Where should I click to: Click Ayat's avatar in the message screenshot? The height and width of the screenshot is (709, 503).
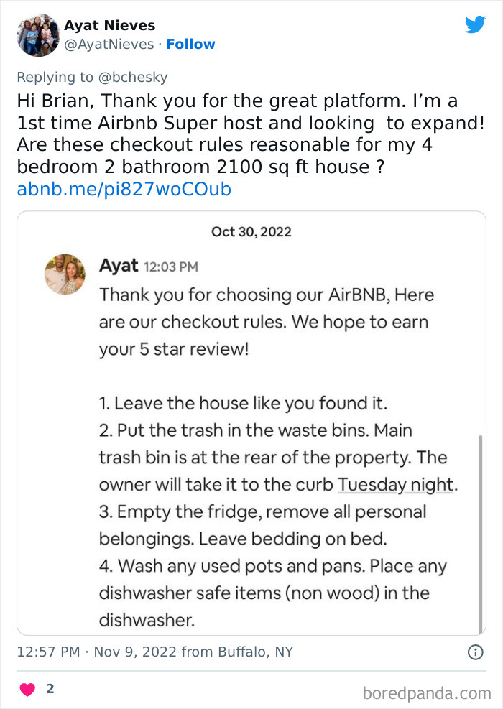65,274
